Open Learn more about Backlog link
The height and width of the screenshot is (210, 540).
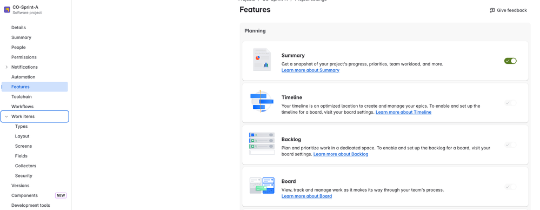(x=341, y=154)
